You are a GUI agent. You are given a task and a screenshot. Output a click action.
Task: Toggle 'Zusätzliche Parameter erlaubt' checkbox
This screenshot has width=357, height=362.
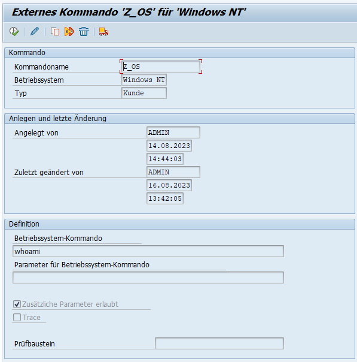[x=17, y=304]
